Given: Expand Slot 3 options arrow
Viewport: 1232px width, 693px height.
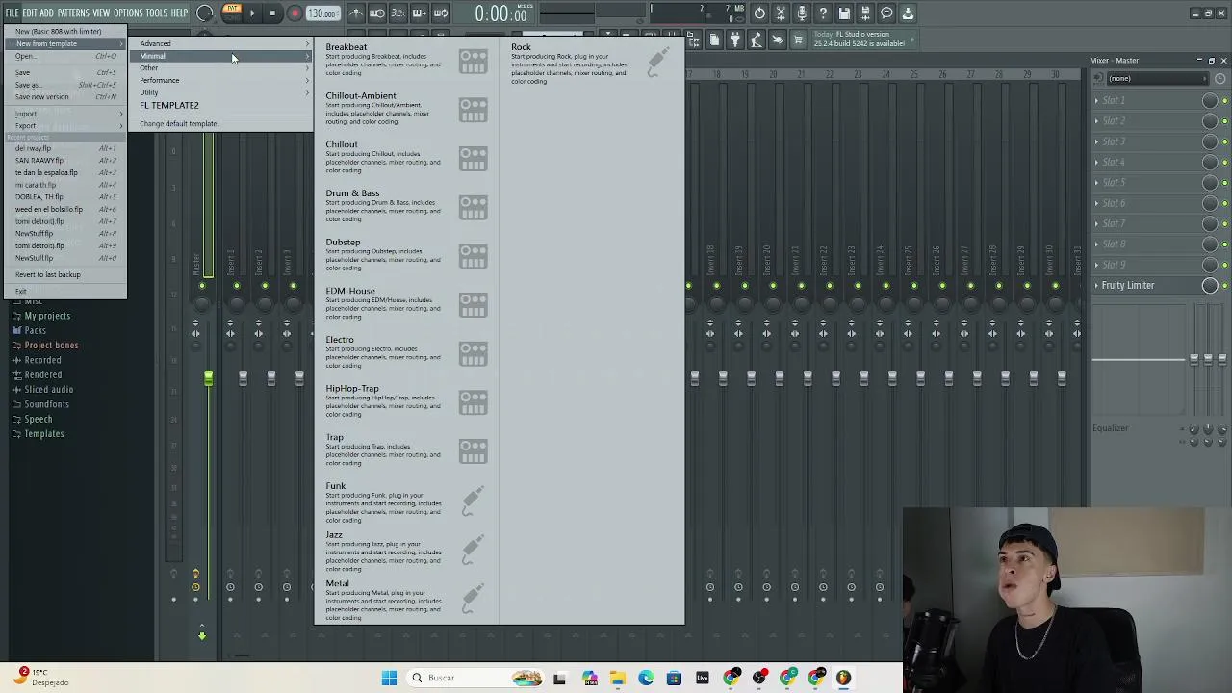Looking at the screenshot, I should coord(1096,141).
